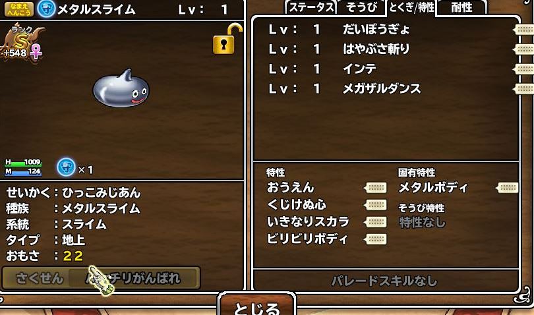Click the rank S badge

(x=21, y=43)
